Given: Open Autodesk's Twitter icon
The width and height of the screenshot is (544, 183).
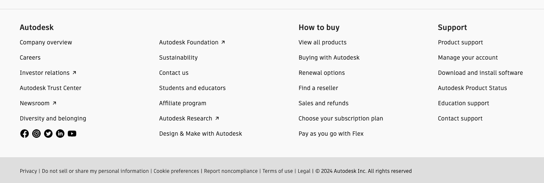Looking at the screenshot, I should [48, 134].
